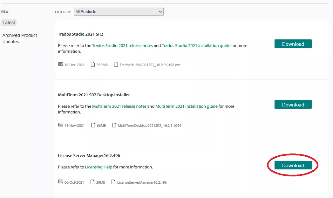
Task: Click file icon beside MultiTermDesktop2021SR2 name
Action: (114, 125)
